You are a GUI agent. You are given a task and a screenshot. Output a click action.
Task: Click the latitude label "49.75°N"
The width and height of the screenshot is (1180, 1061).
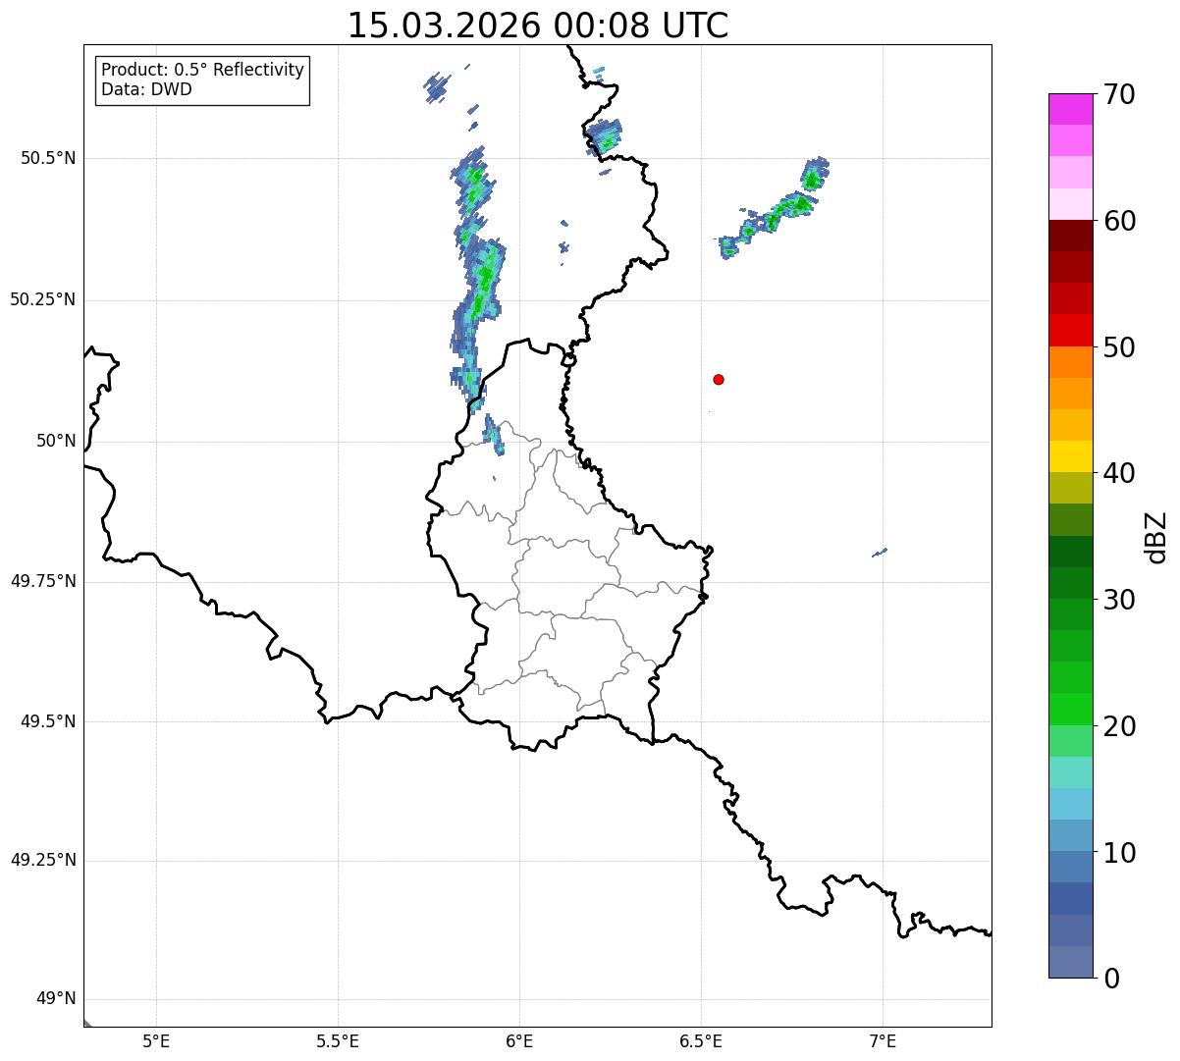[x=43, y=581]
